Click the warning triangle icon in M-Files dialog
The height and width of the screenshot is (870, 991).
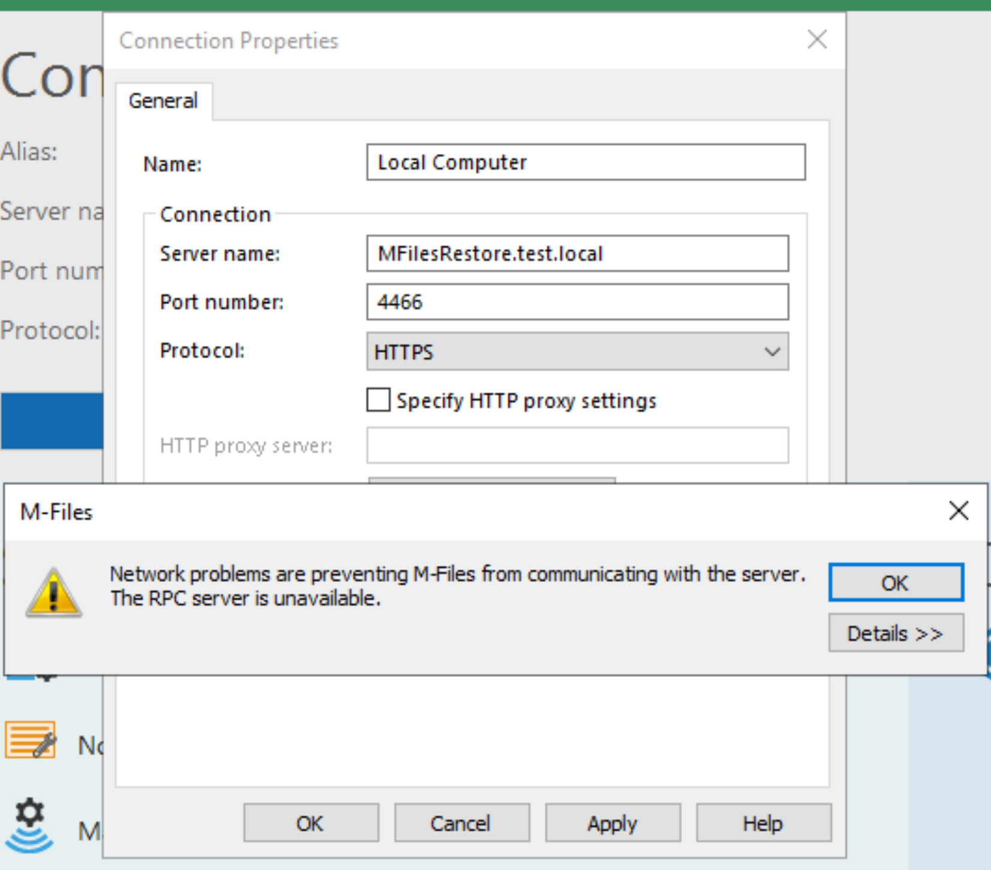tap(54, 593)
